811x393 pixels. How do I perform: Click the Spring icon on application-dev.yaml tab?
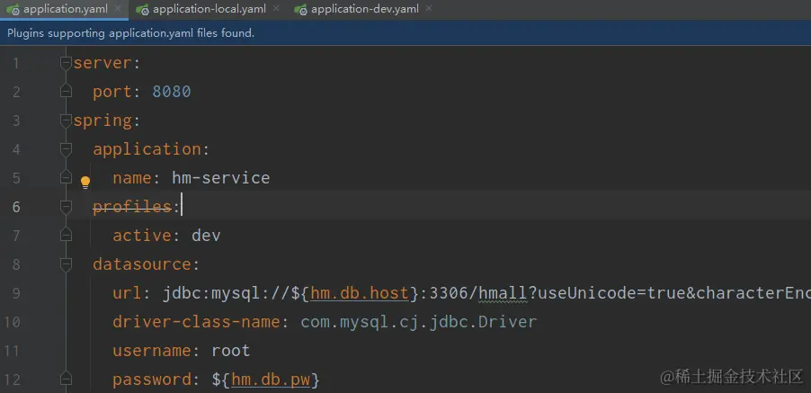[300, 9]
